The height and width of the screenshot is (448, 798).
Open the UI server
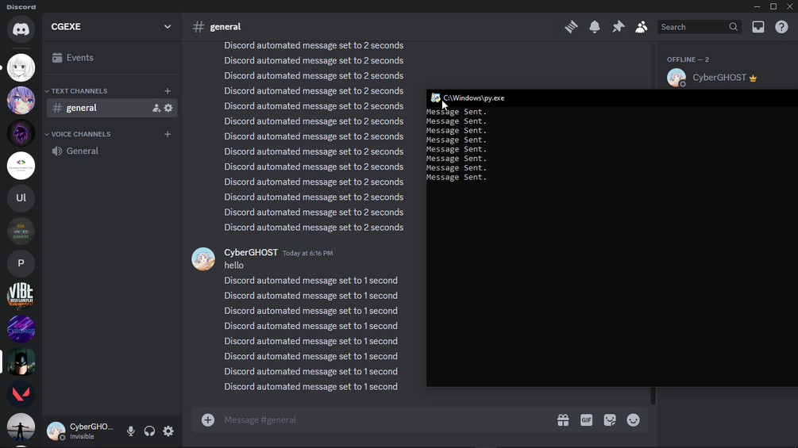(21, 198)
